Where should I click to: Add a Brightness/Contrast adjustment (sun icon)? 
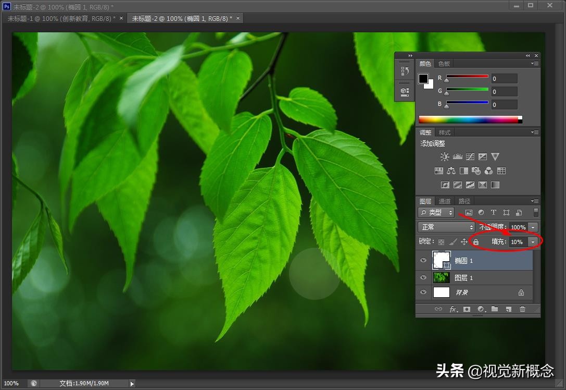pos(444,156)
